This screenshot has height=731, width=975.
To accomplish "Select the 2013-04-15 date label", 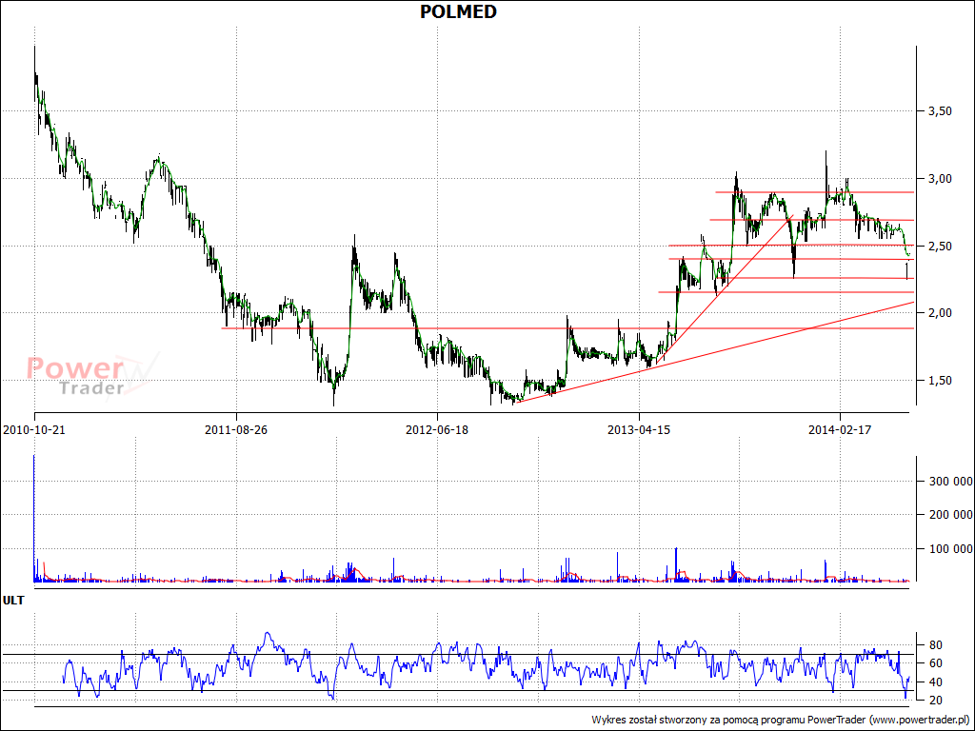I will click(639, 429).
